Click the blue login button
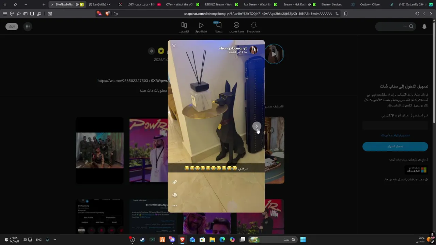436x245 pixels. tap(395, 146)
